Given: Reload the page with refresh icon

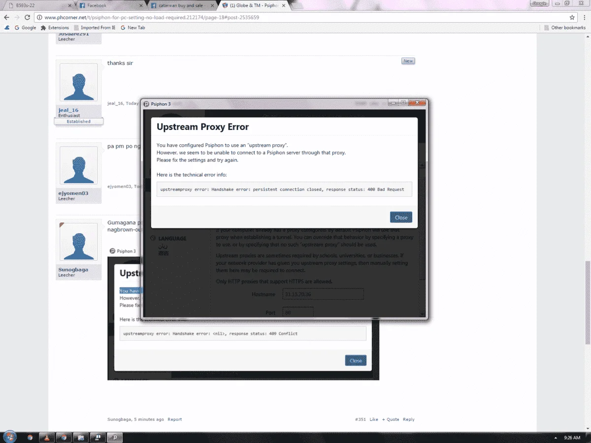Looking at the screenshot, I should 28,17.
